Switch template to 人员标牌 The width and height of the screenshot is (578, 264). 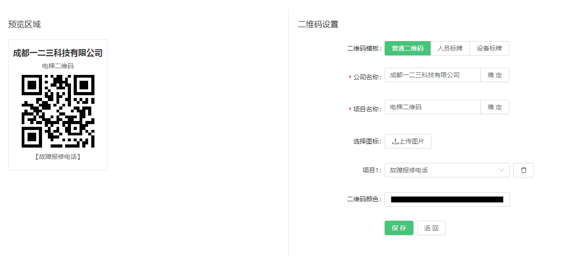pos(450,48)
